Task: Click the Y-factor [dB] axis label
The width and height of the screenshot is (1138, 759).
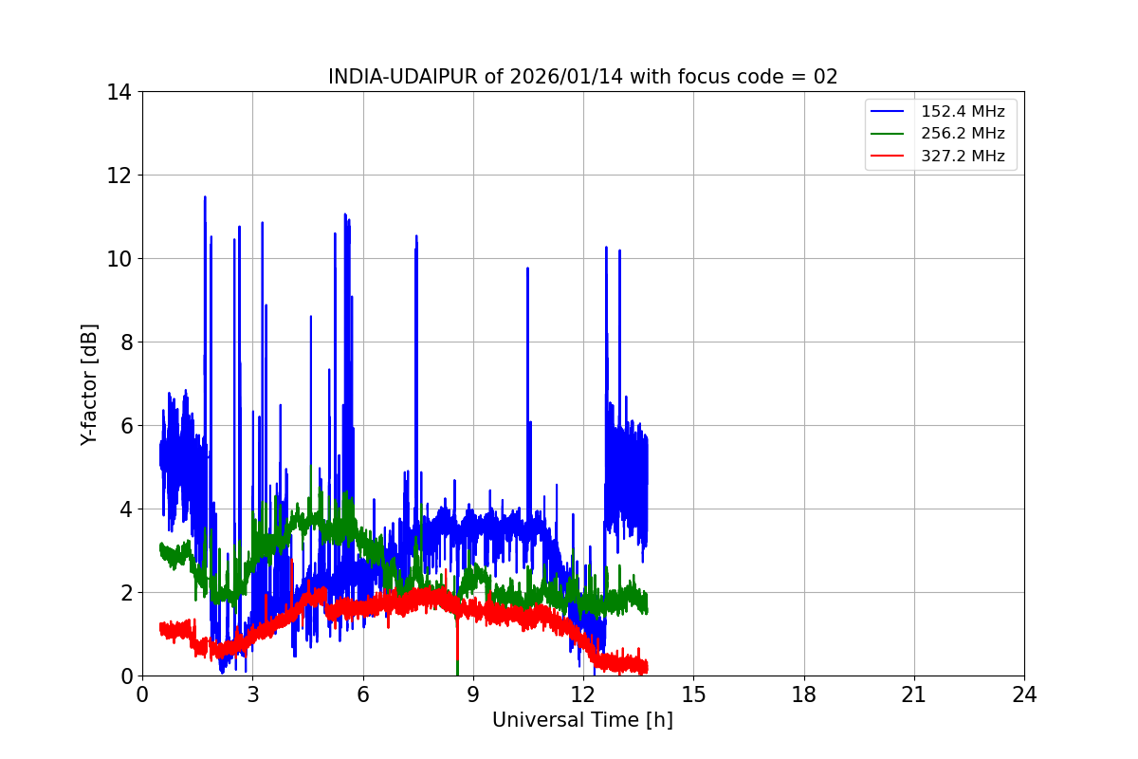Action: tap(89, 384)
